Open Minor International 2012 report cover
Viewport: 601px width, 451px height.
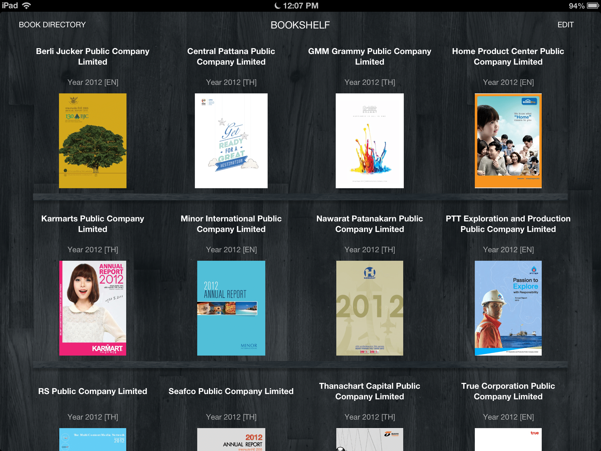pos(231,308)
